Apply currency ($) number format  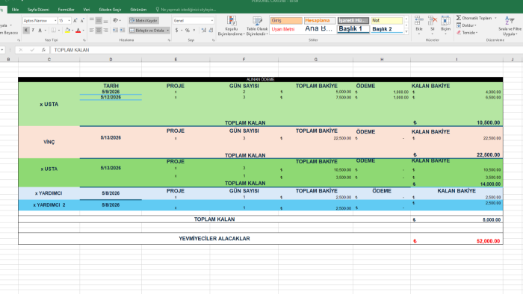tap(176, 31)
